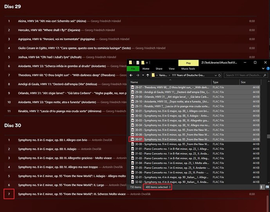Click Georg Friedrich Händel link beside Hercules
This screenshot has height=212, width=270.
click(x=100, y=30)
